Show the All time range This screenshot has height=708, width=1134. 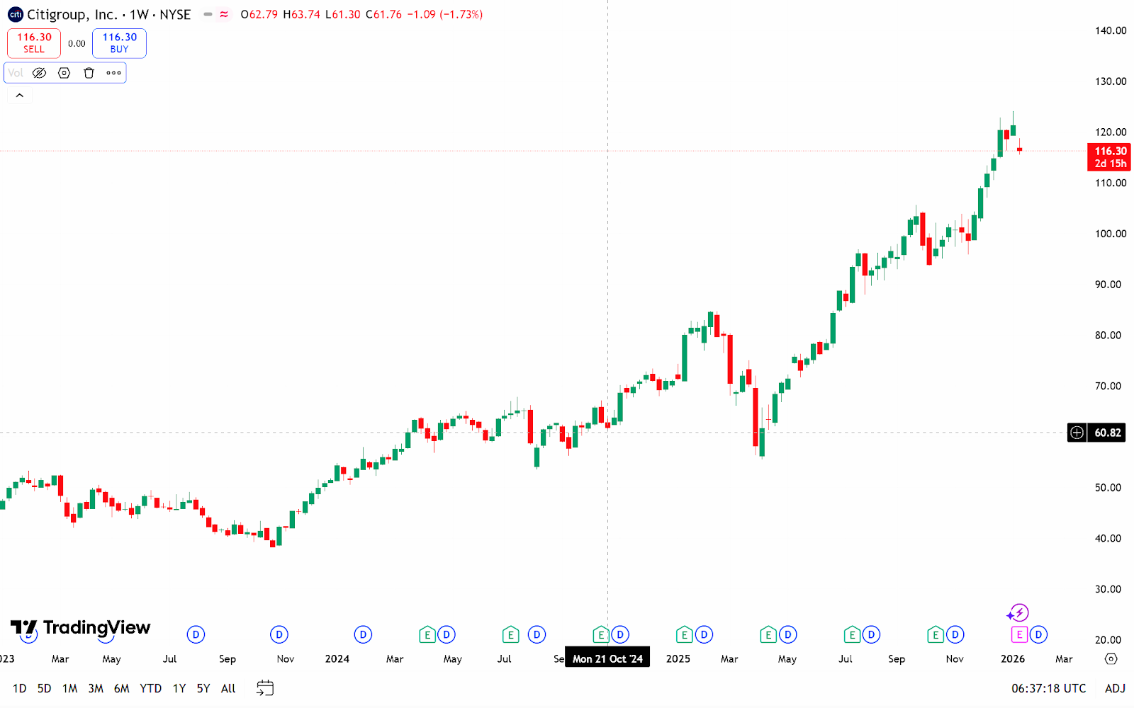point(228,688)
